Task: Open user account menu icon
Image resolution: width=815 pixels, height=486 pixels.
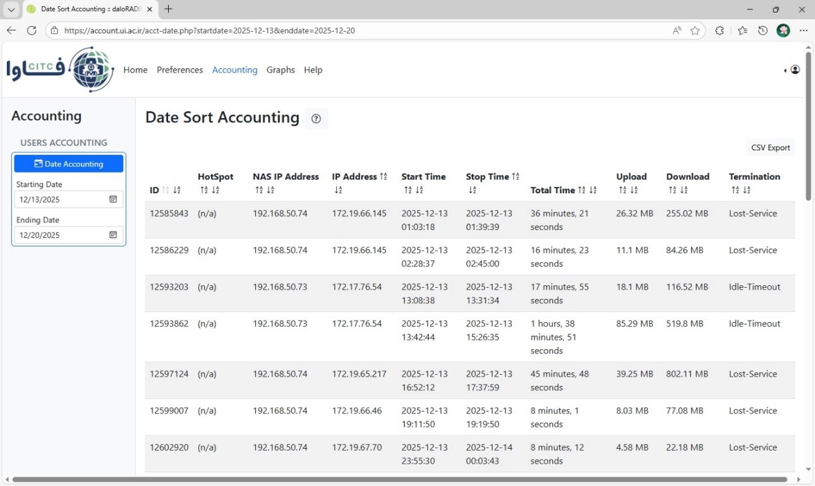Action: tap(795, 70)
